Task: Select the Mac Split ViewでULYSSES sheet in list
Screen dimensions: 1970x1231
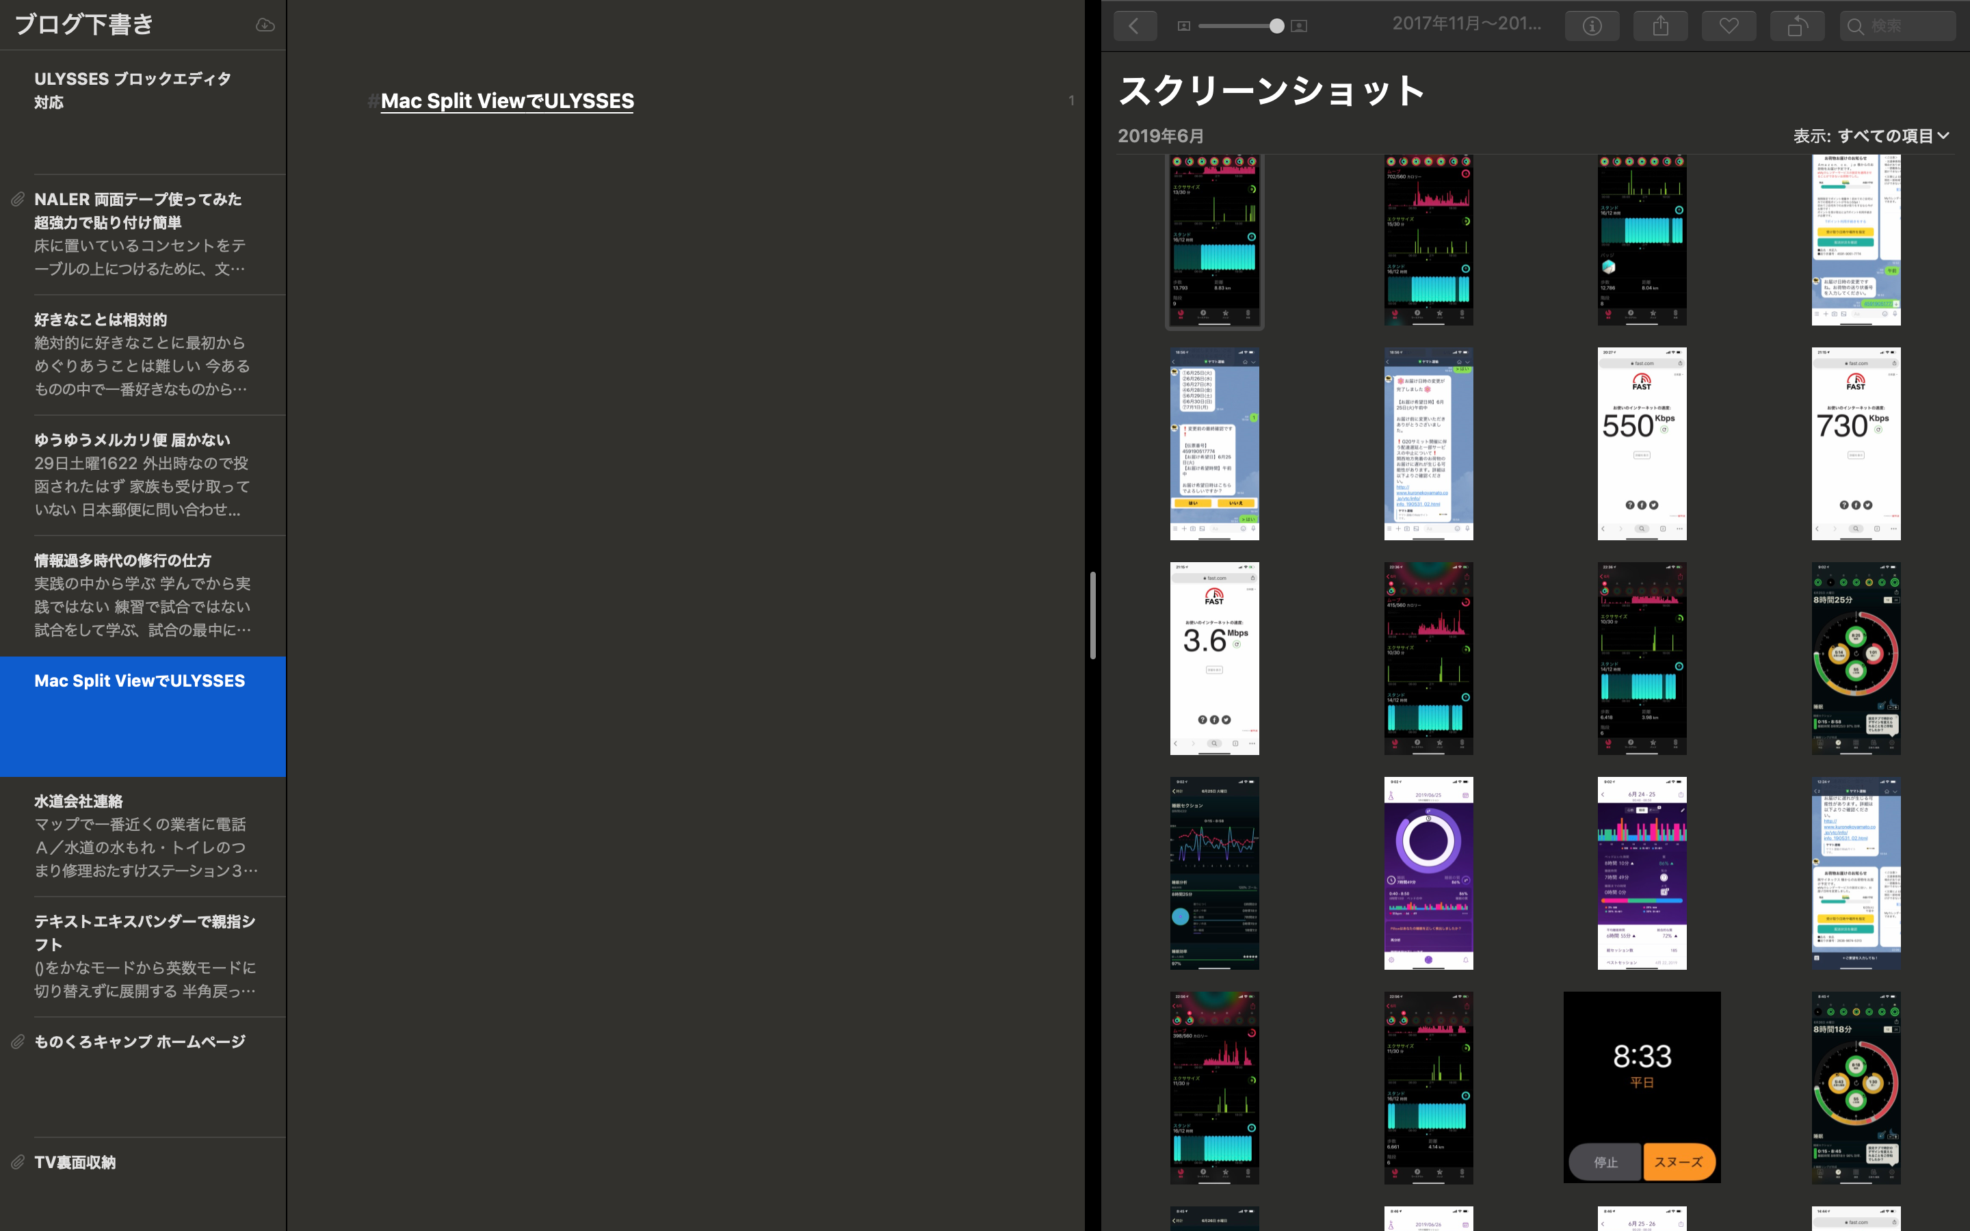Action: [143, 717]
